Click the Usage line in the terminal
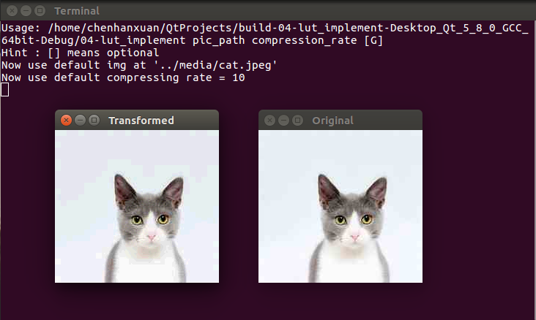 tap(265, 34)
